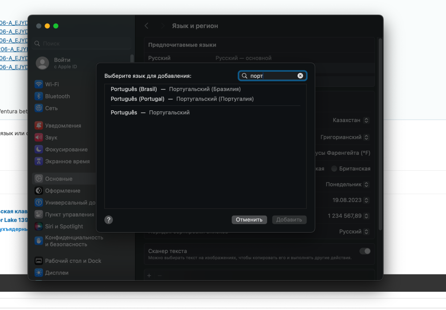
Task: Open Пункт управления icon
Action: [39, 214]
